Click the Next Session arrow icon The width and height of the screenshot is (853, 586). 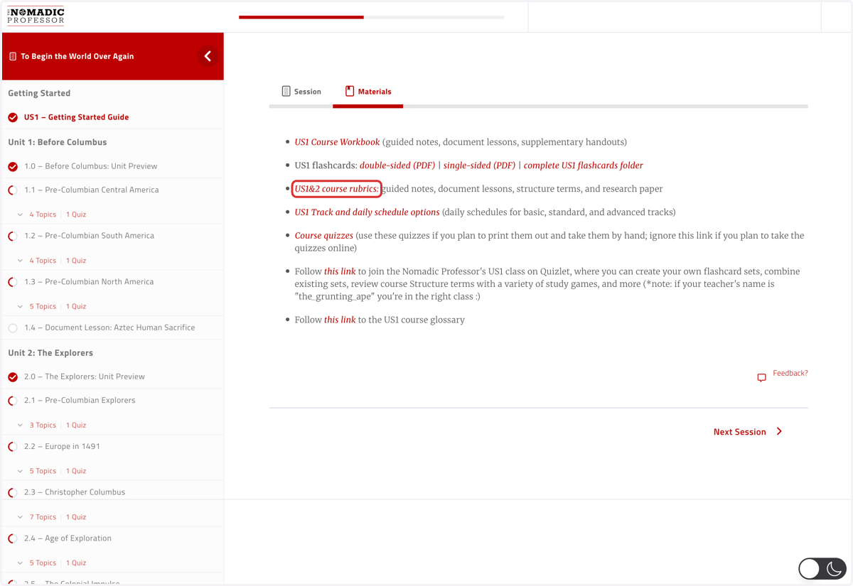(x=779, y=431)
